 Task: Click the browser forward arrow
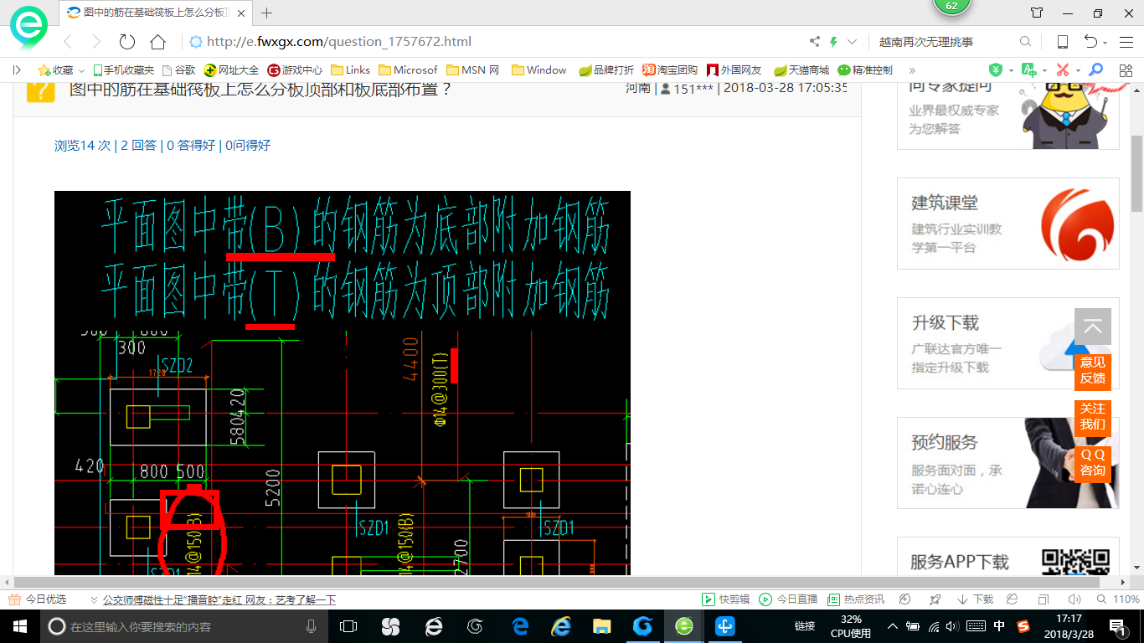96,42
